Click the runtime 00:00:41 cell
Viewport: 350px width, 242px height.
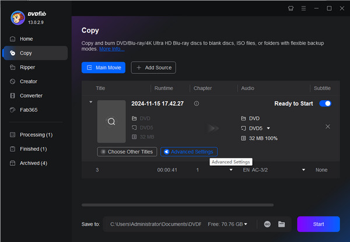point(167,170)
